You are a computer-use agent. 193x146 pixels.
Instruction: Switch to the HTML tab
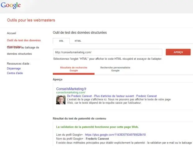point(78,41)
